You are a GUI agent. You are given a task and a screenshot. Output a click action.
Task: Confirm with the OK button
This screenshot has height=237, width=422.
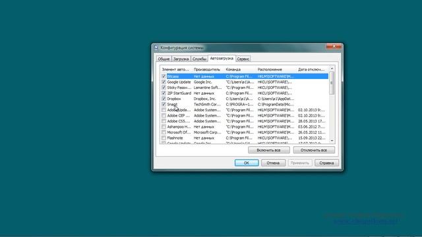(247, 163)
